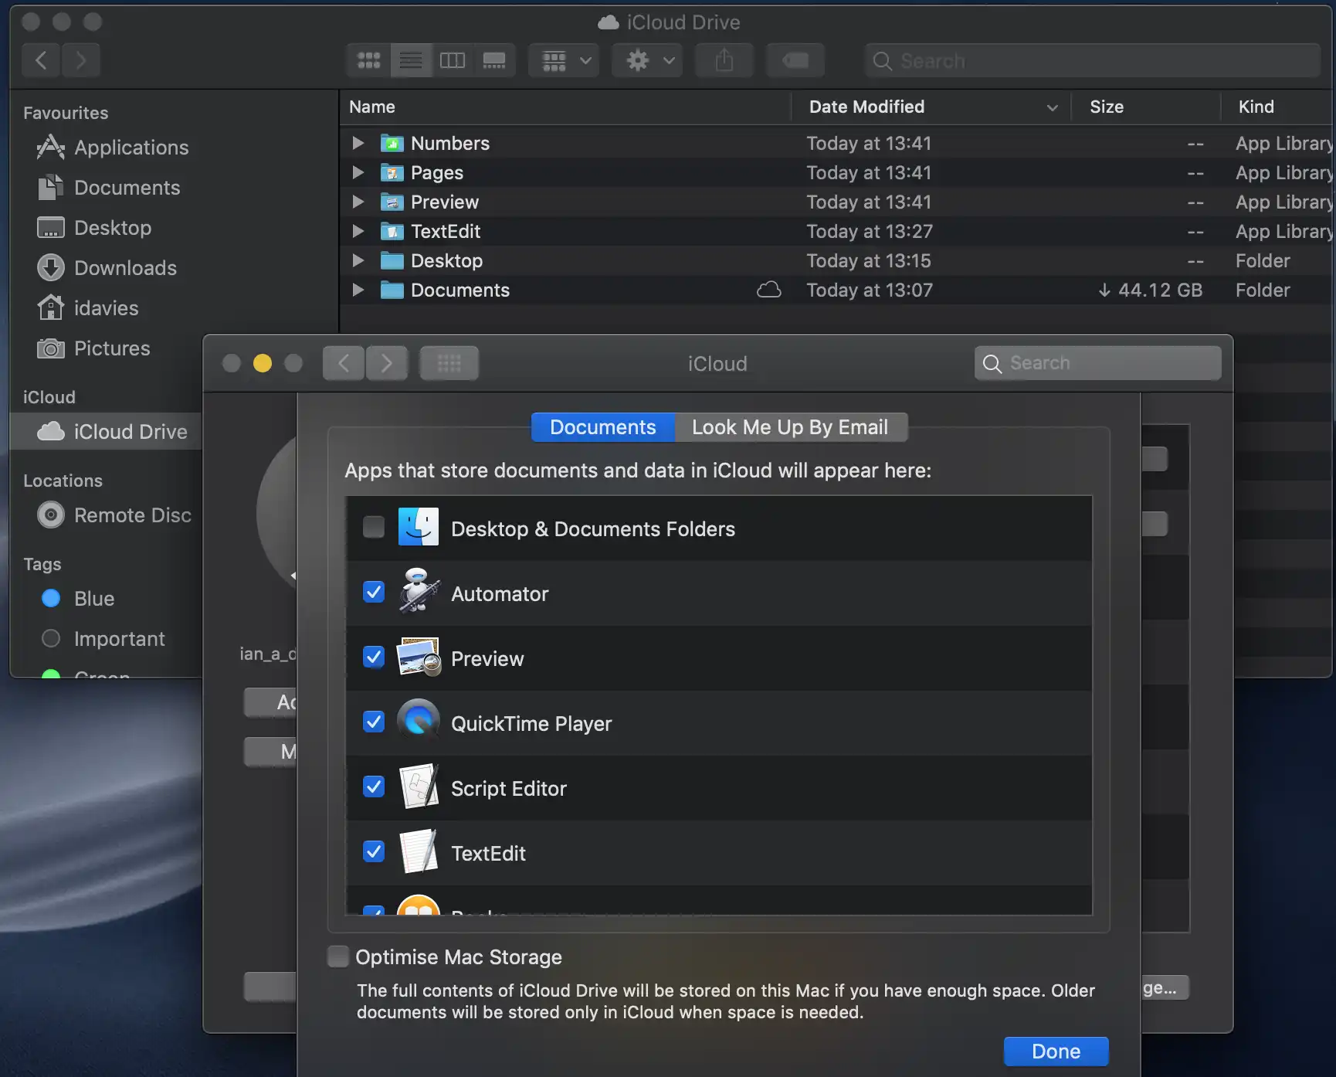Enable the Desktop & Documents Folders checkbox

373,526
